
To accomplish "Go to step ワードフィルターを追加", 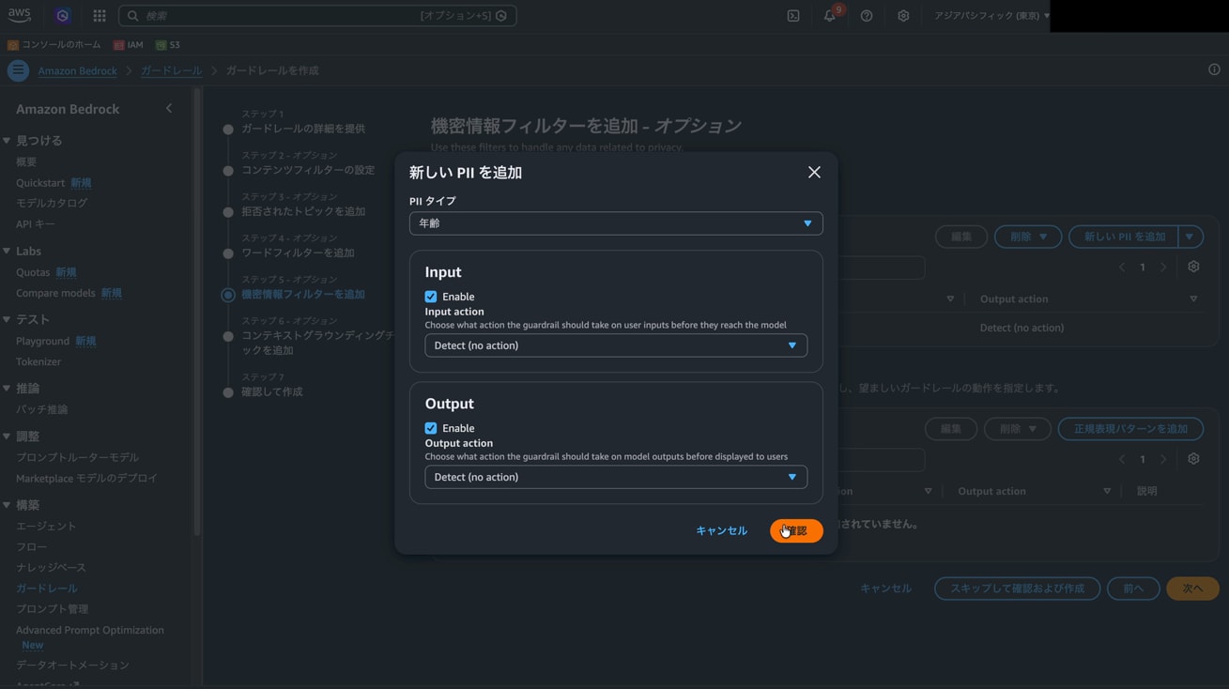I will (298, 253).
